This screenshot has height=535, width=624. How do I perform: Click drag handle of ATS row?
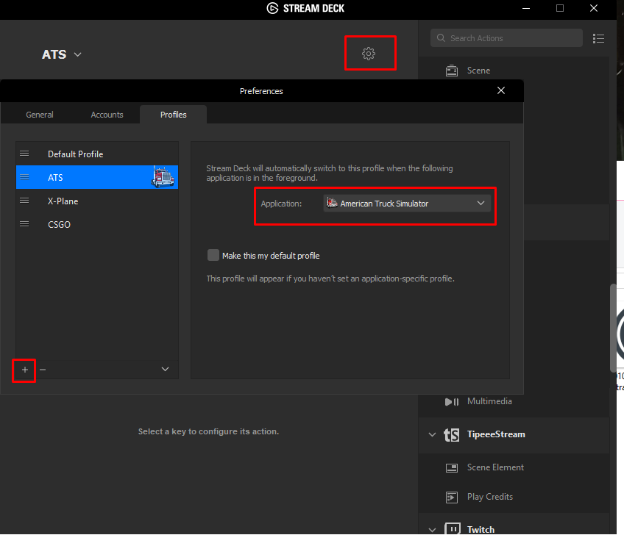coord(24,177)
